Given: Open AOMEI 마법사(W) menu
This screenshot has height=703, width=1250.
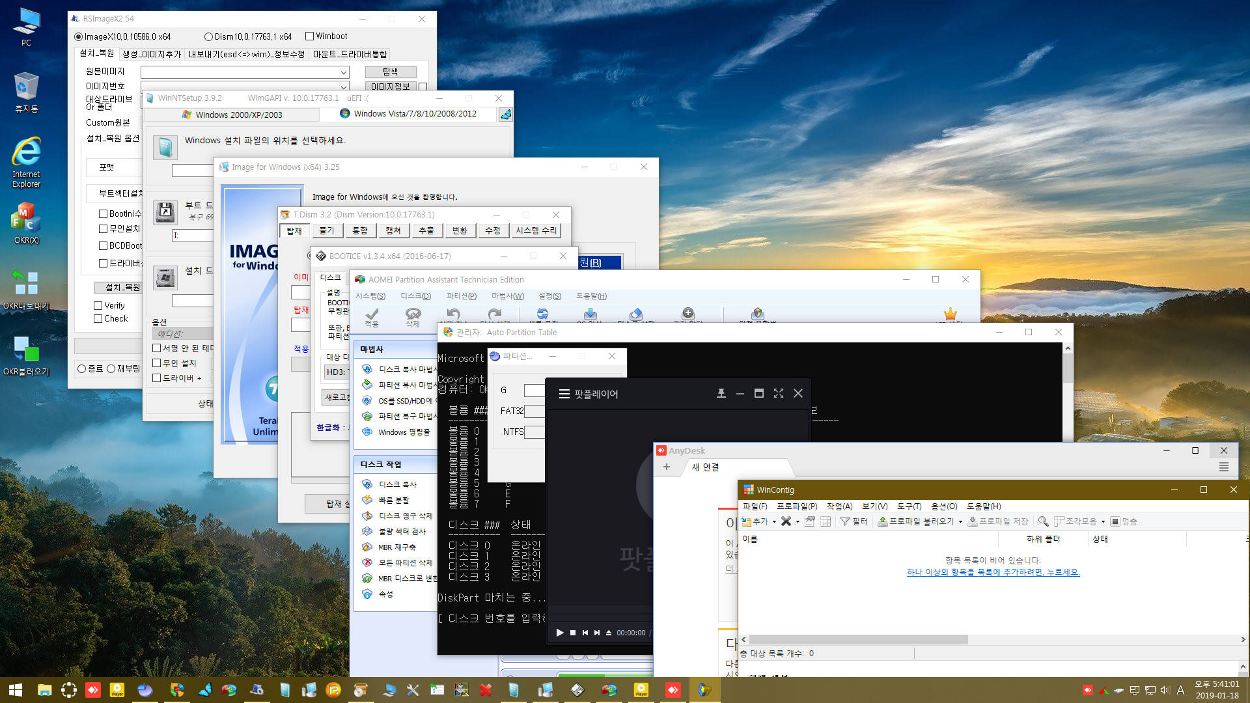Looking at the screenshot, I should (x=507, y=296).
